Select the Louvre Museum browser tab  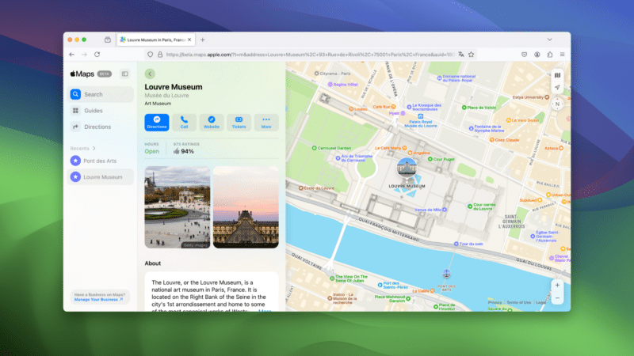[156, 40]
